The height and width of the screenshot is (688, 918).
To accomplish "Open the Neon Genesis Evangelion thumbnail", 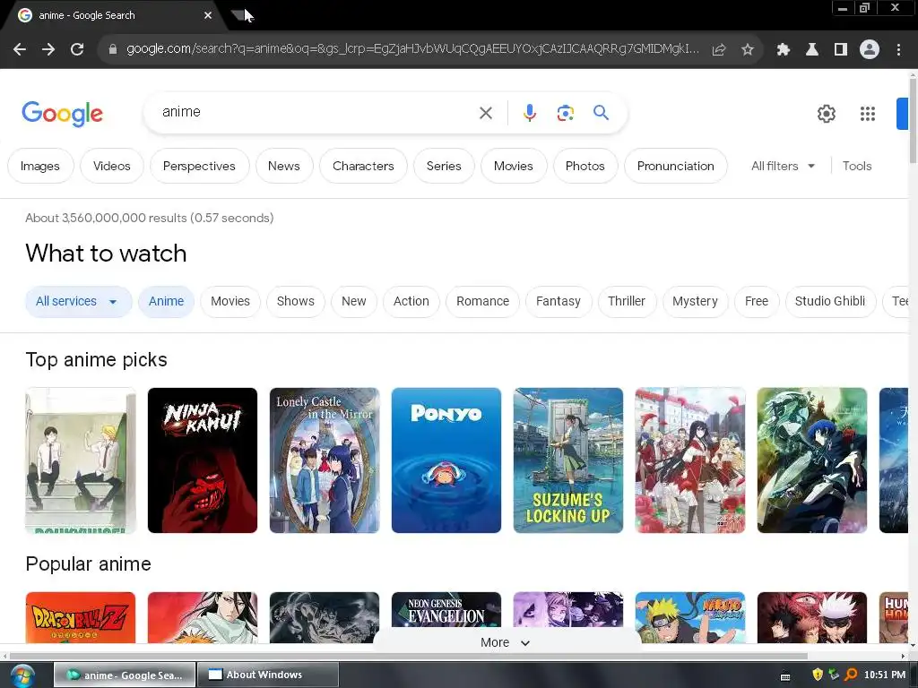I will click(446, 610).
